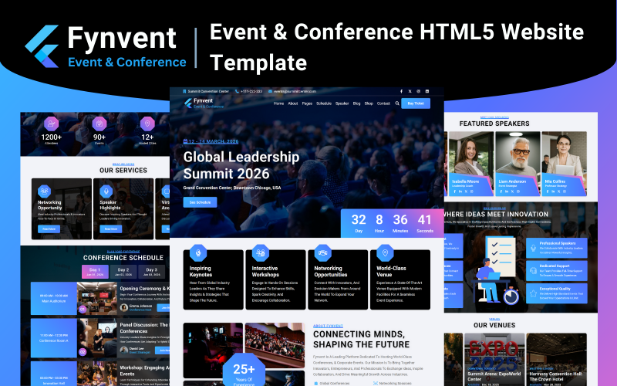This screenshot has width=617, height=386.
Task: Click the phone icon beside the contact number
Action: click(237, 91)
